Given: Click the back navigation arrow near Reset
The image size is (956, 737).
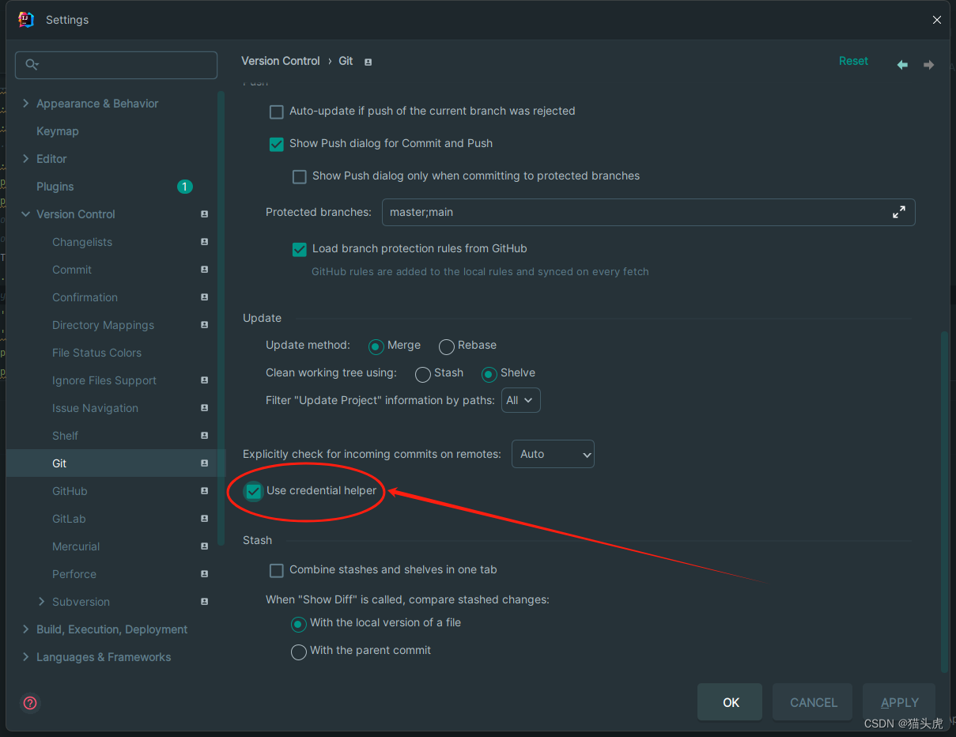Looking at the screenshot, I should (x=902, y=65).
